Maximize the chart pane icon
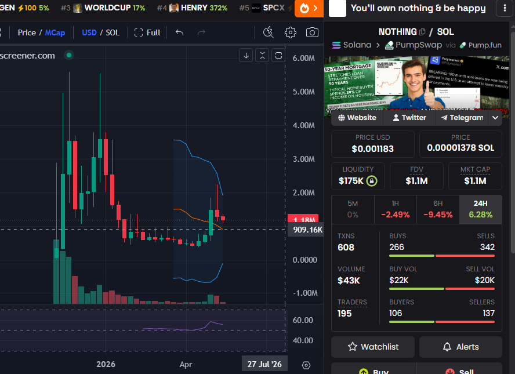This screenshot has height=374, width=515. 278,56
